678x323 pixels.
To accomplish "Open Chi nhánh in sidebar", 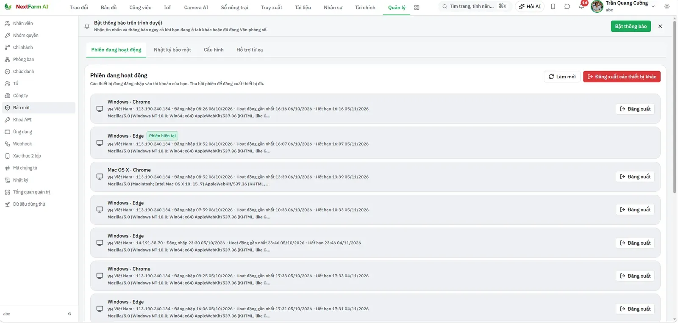I will (39, 47).
